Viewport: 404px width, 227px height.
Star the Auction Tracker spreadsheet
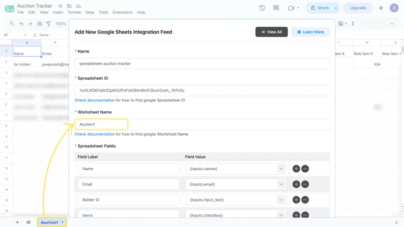tap(60, 6)
